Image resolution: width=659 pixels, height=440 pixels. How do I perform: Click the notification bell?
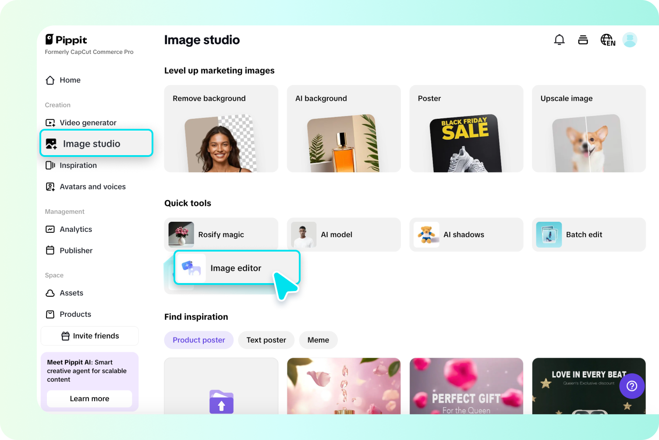560,39
